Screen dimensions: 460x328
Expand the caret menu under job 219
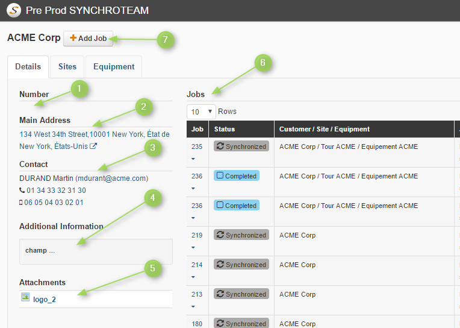coord(193,247)
